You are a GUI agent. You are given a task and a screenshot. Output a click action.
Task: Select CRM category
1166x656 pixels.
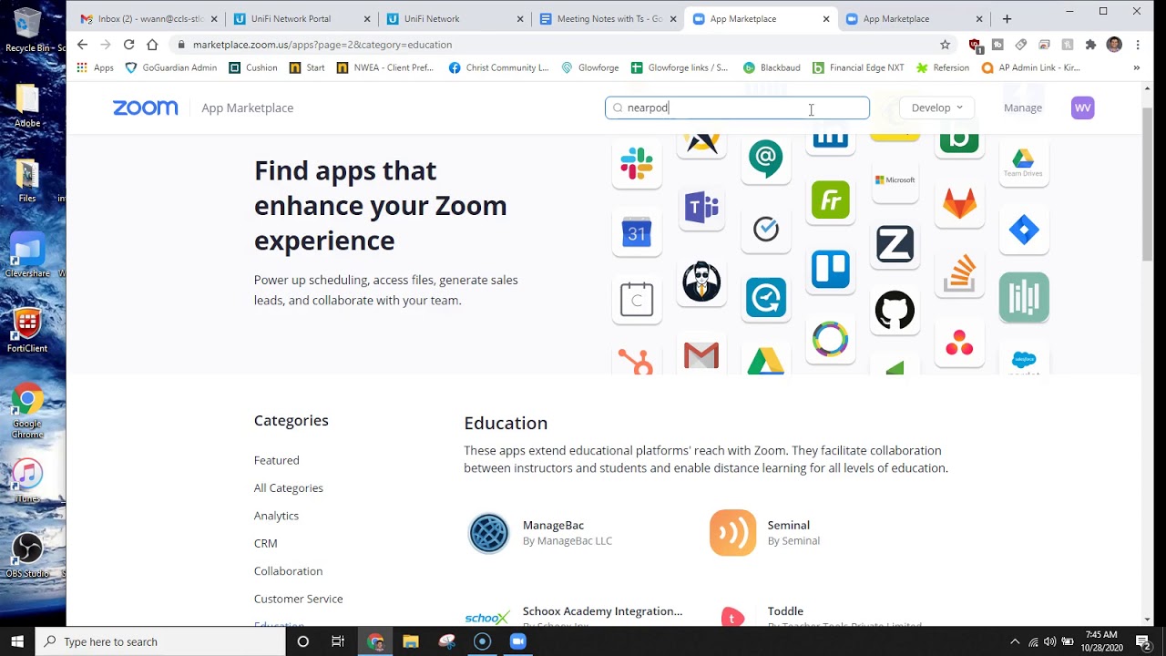265,543
